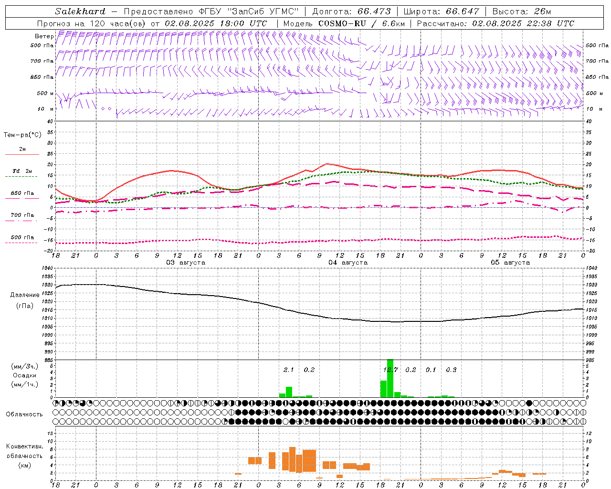611x489 pixels.
Task: Click the '03 августа' date label
Action: tap(186, 263)
